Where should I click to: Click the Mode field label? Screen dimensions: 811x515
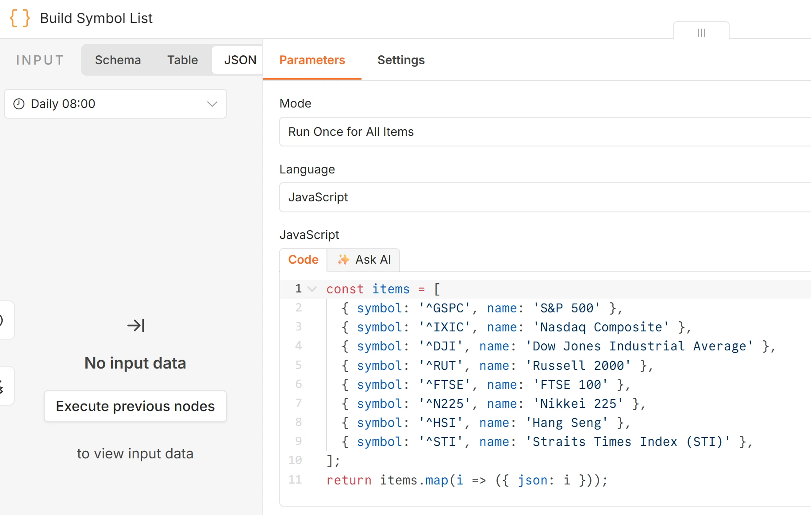tap(296, 104)
